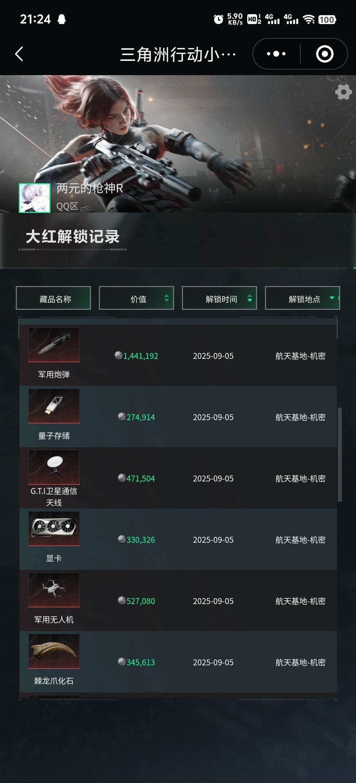Open player avatar of 两元的枪神R
The height and width of the screenshot is (783, 356).
click(x=35, y=198)
